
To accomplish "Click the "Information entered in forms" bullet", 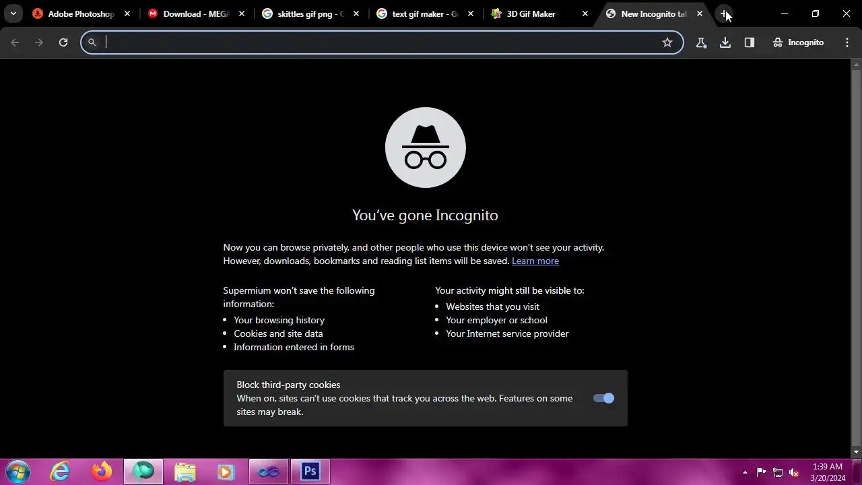I will pos(294,347).
